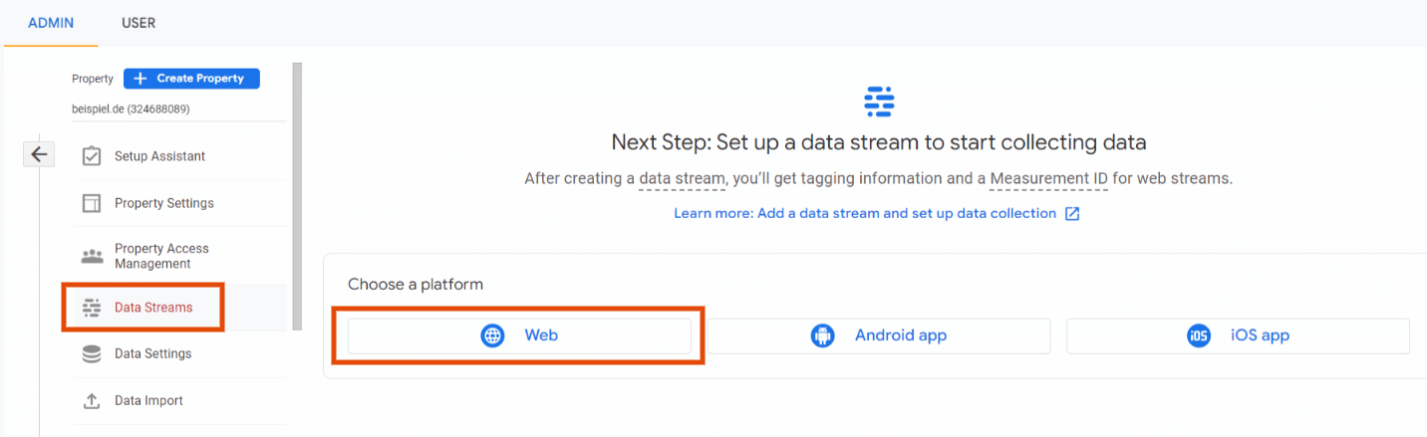Choose the Android app platform button

coord(879,335)
